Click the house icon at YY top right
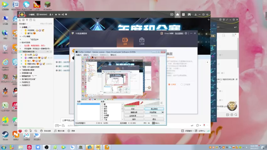 point(178,15)
